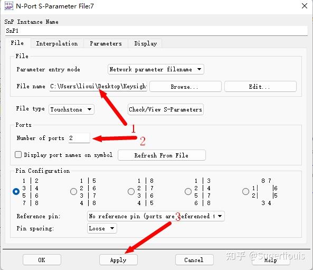Select pin configuration 1|3 2|4 layout

(188, 191)
